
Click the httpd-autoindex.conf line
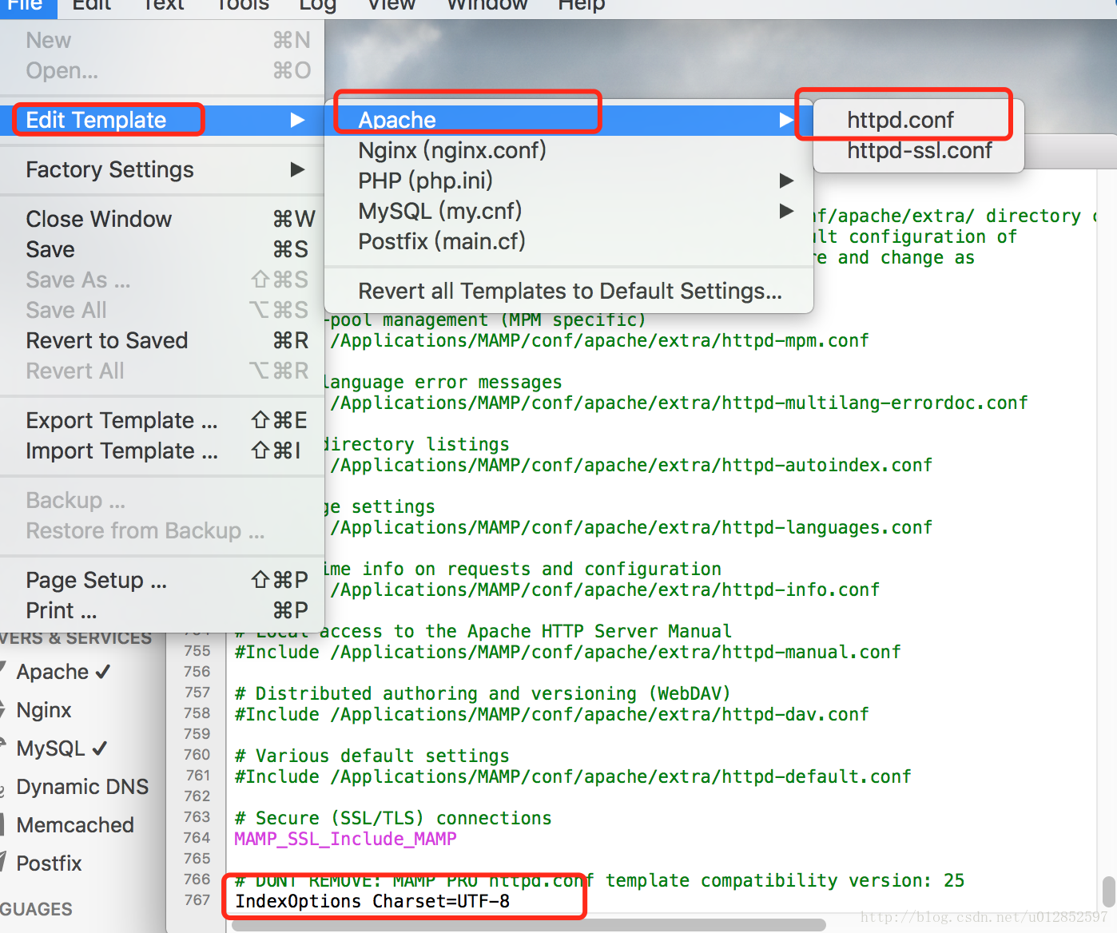point(631,465)
